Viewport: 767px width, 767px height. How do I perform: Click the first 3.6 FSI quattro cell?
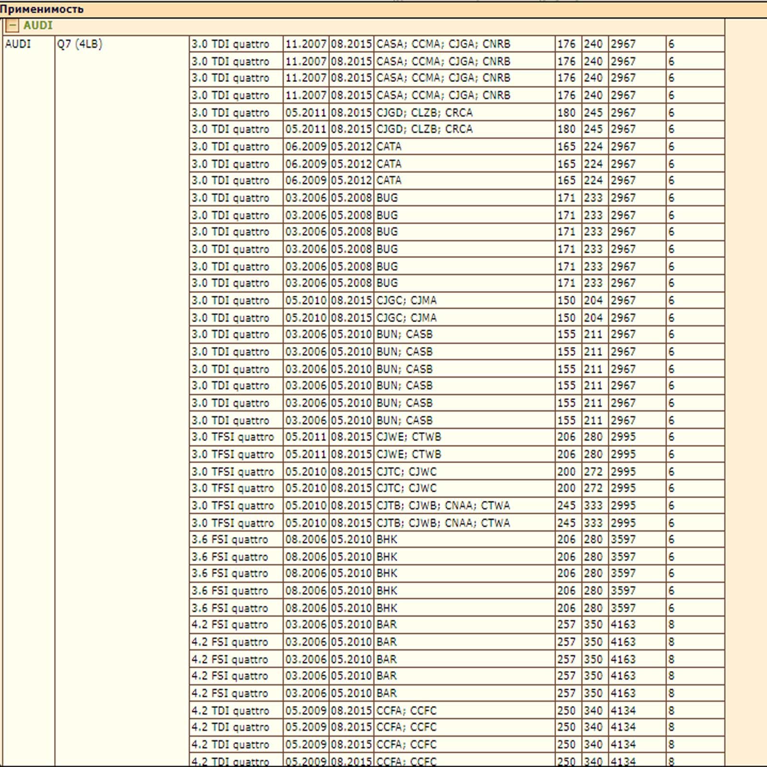(230, 540)
